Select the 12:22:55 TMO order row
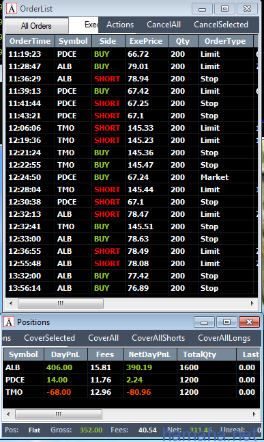 pyautogui.click(x=132, y=165)
